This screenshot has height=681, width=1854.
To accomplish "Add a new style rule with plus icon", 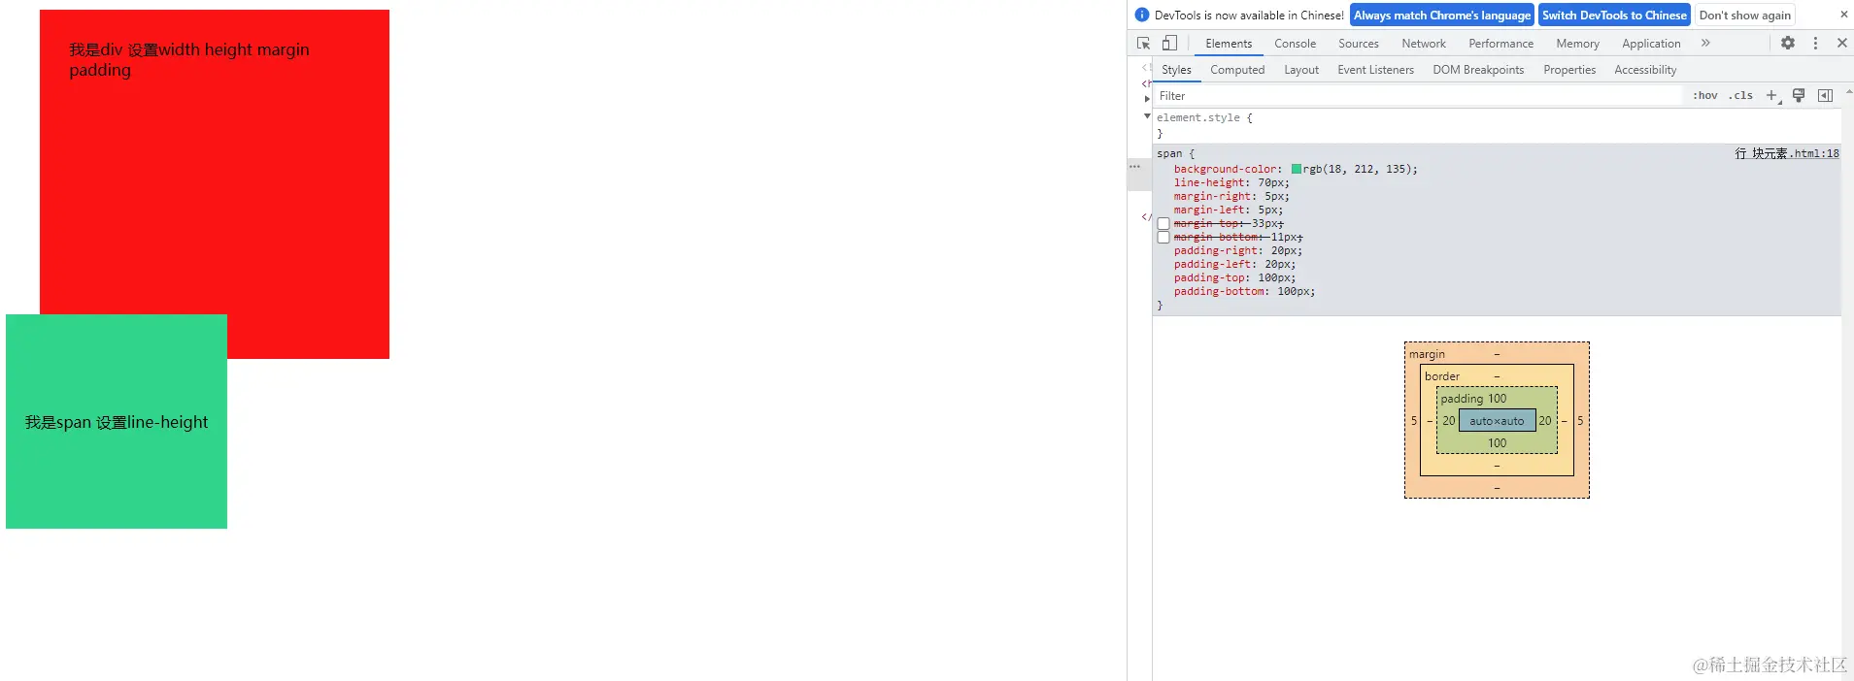I will point(1771,95).
